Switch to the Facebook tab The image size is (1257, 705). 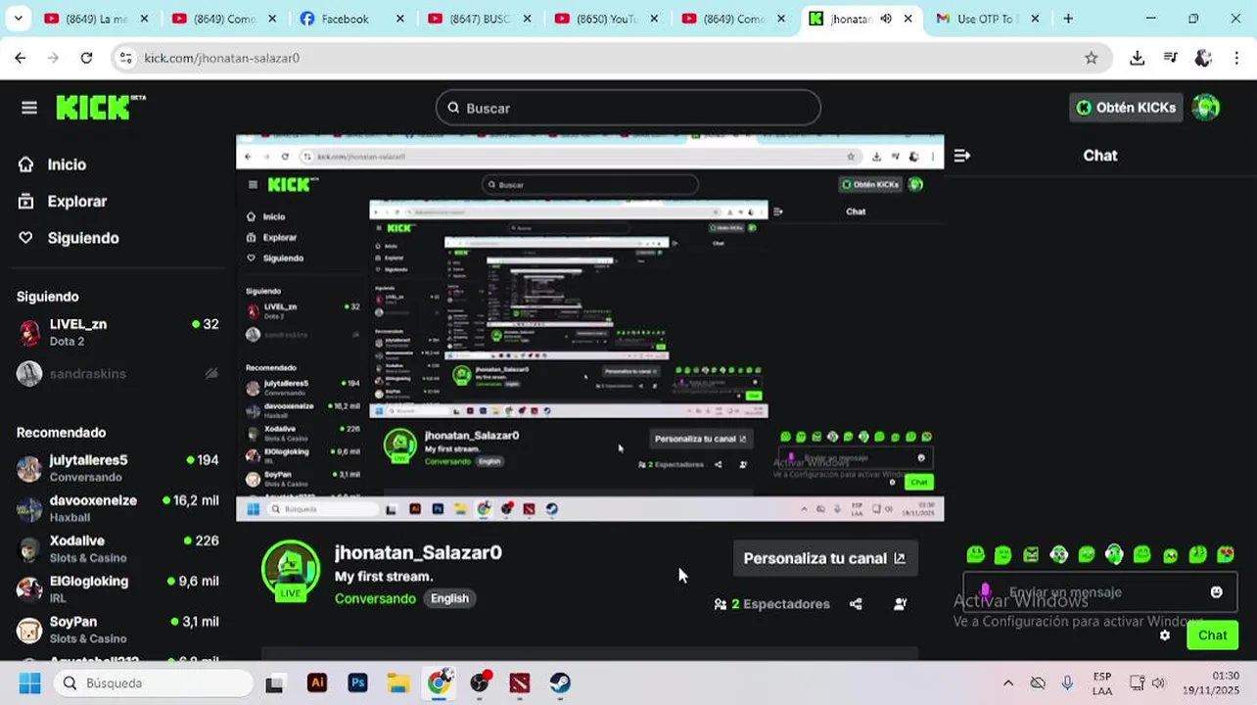352,19
